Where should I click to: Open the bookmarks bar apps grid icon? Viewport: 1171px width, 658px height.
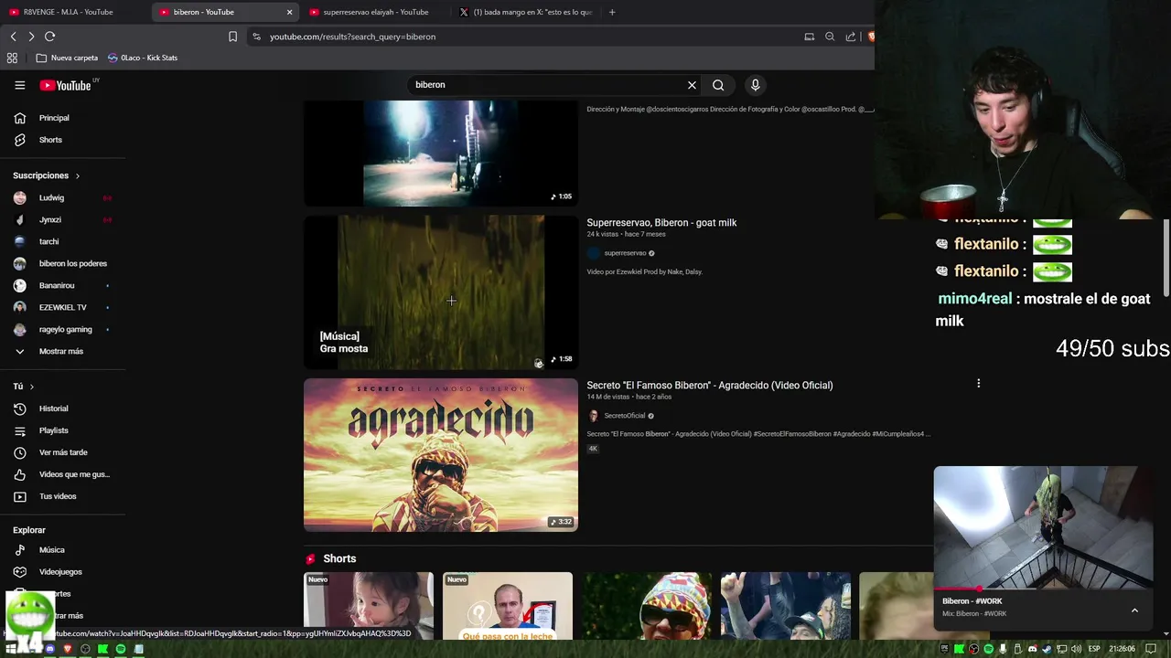pos(12,58)
